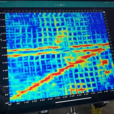
Task: Tap the pencil edit icon beside the title
Action: pos(64,5)
